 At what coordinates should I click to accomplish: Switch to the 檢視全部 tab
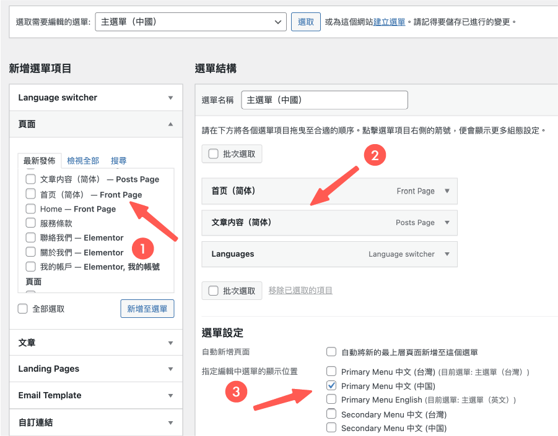(x=82, y=160)
